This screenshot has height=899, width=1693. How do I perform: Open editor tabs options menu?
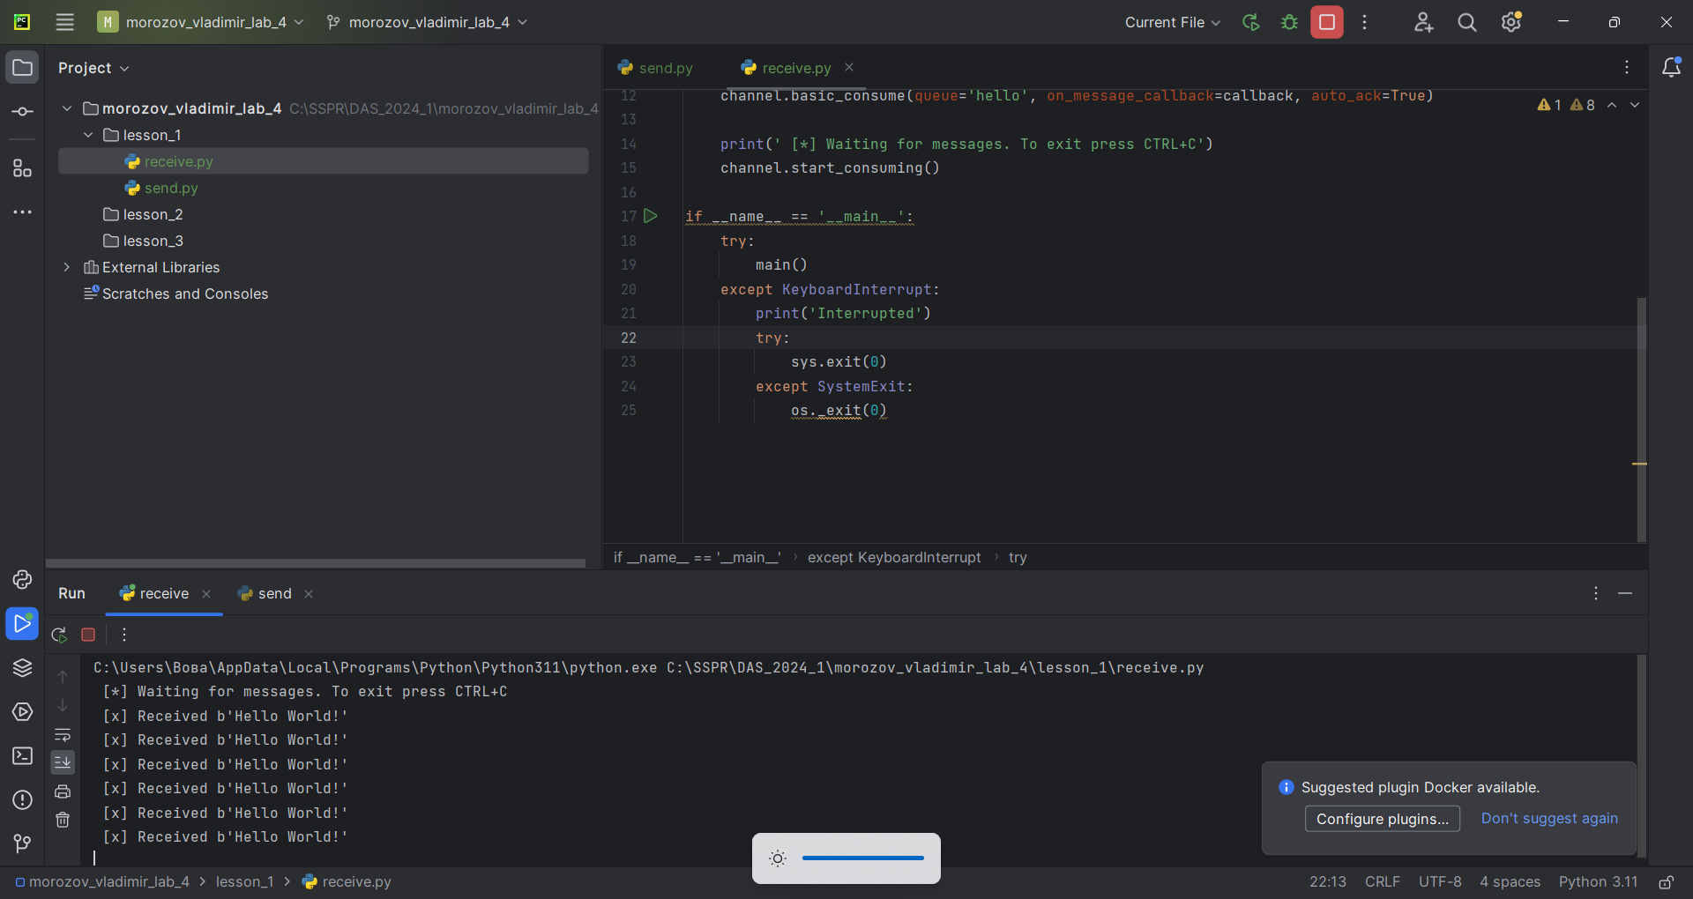pyautogui.click(x=1627, y=67)
